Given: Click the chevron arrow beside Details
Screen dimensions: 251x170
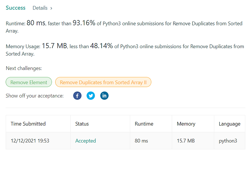Looking at the screenshot, I should point(51,8).
